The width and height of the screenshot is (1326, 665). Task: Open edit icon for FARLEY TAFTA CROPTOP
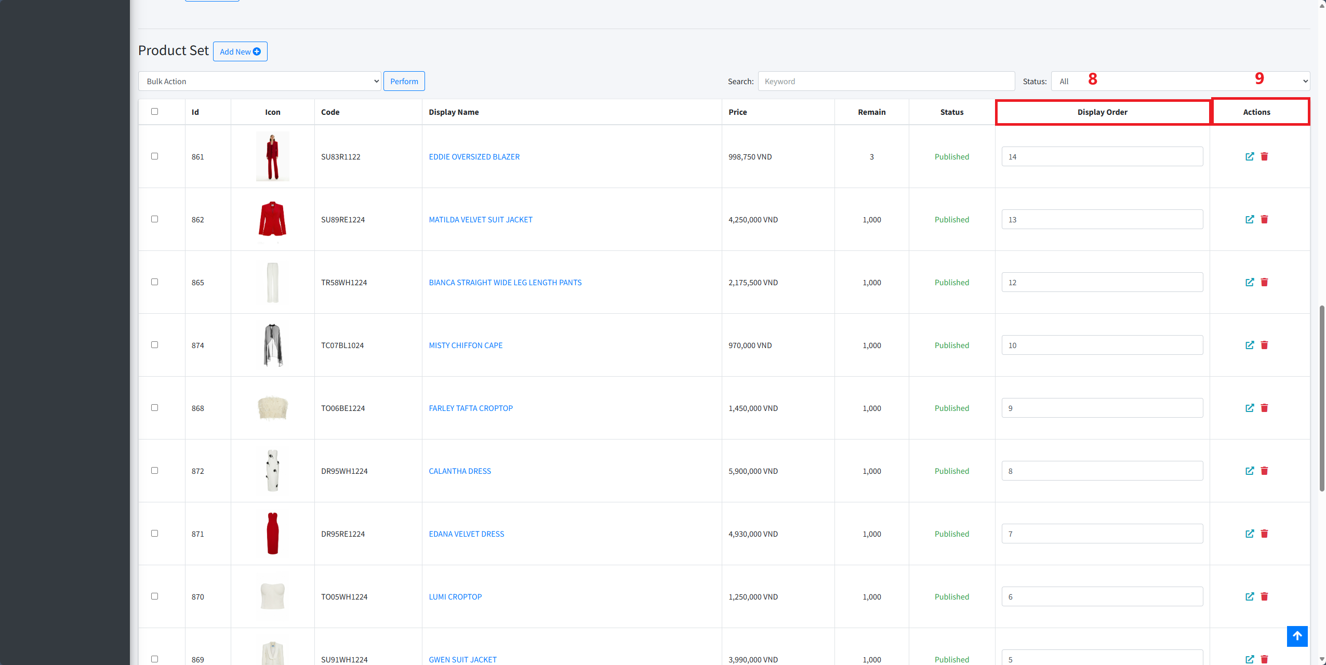[1250, 408]
